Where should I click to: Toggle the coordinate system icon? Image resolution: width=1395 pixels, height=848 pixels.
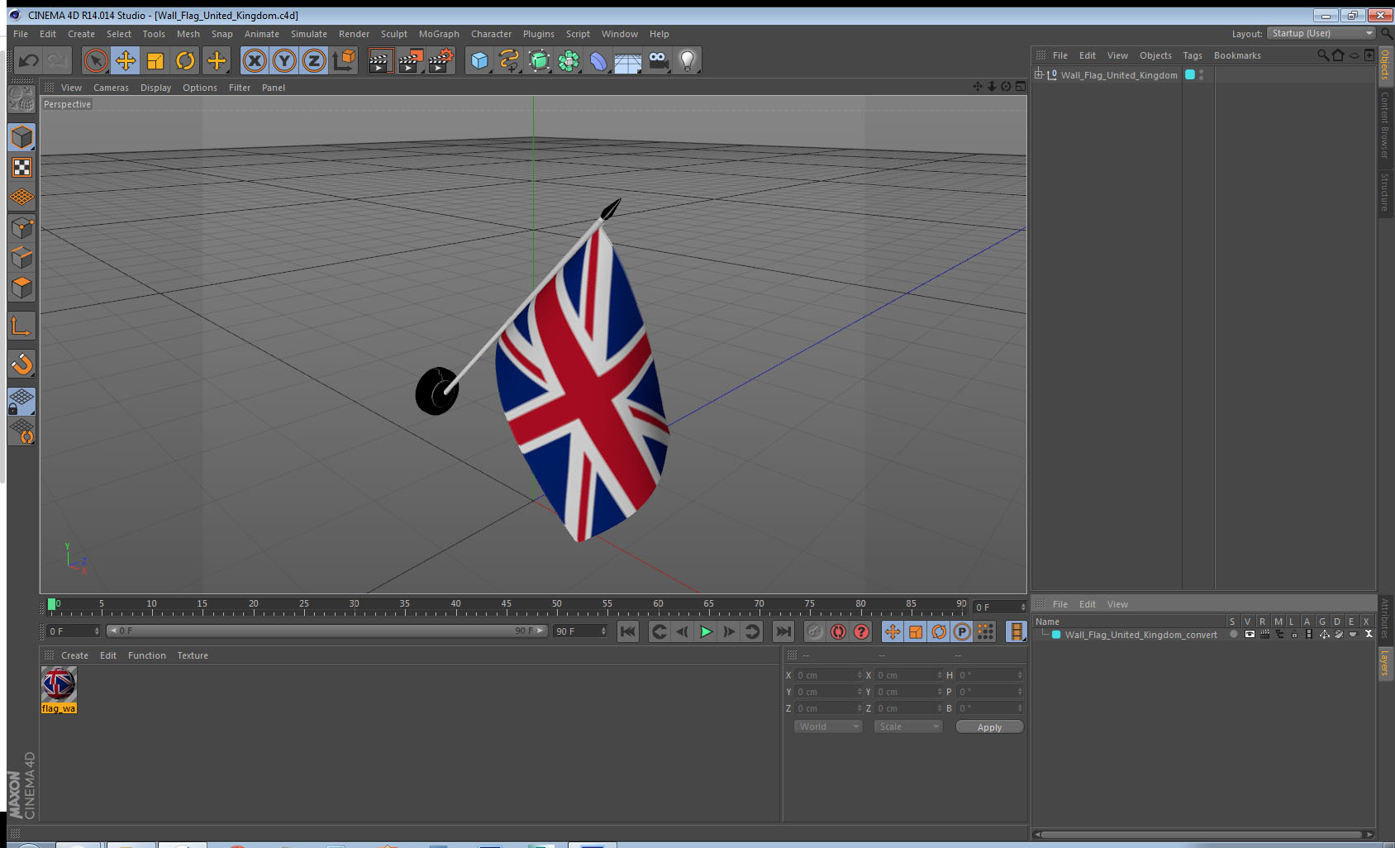point(344,60)
